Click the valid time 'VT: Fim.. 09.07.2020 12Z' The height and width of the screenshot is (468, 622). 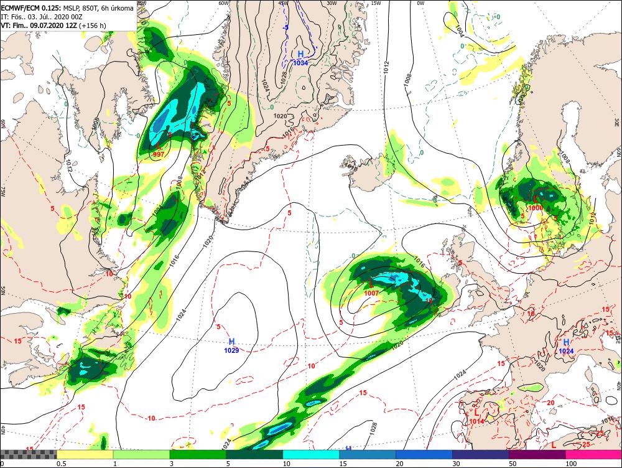click(39, 26)
